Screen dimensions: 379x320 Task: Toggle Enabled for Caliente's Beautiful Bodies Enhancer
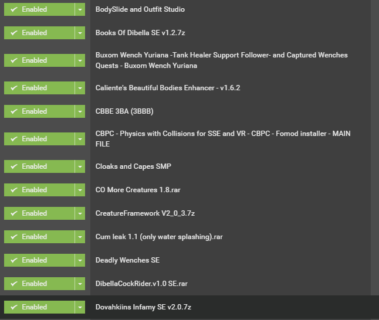pos(39,88)
